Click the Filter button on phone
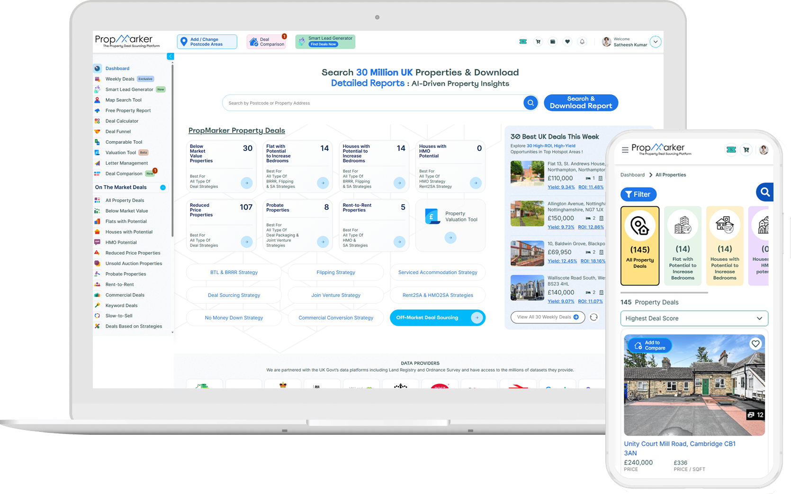Viewport: 791px width, 494px height. click(638, 194)
